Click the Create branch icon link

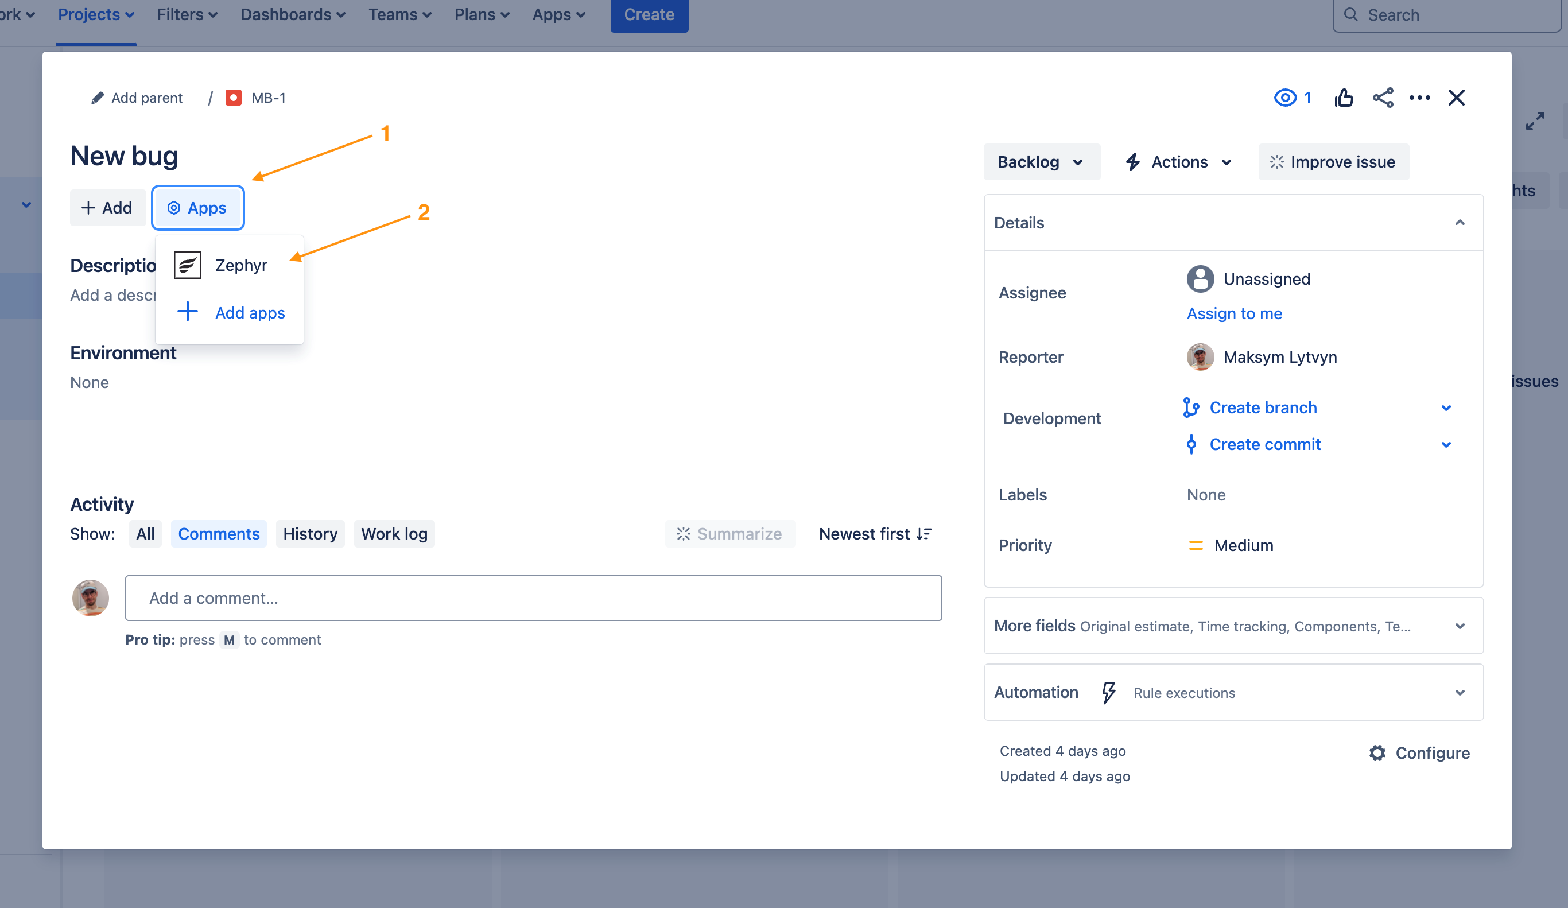click(1190, 408)
